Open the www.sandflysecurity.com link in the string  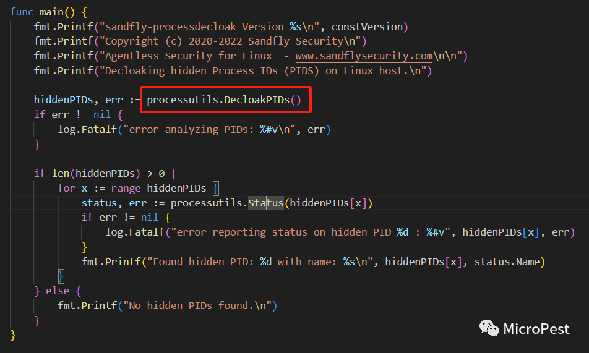[364, 56]
